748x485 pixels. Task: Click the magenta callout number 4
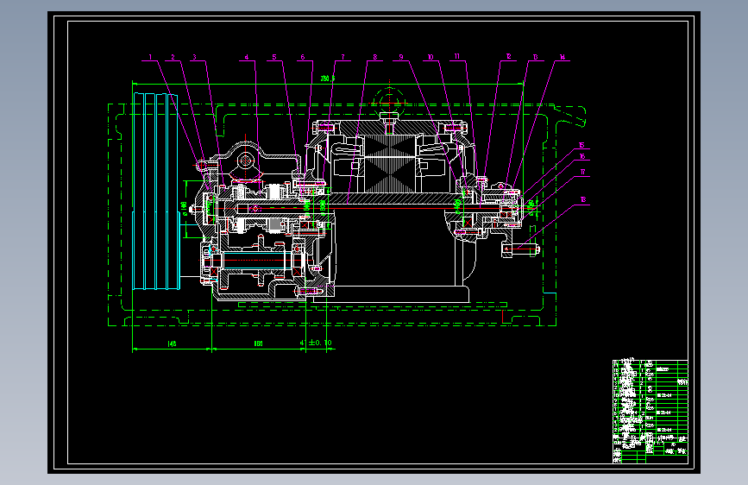pos(247,57)
